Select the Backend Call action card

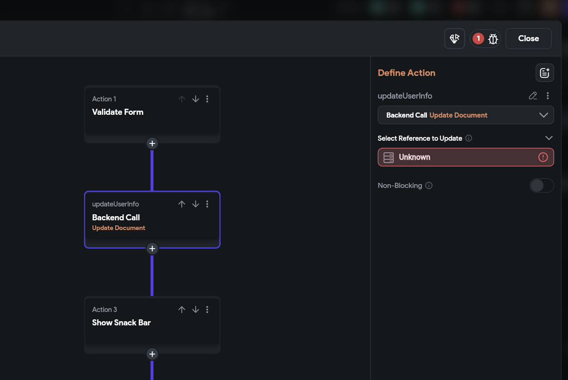point(152,219)
